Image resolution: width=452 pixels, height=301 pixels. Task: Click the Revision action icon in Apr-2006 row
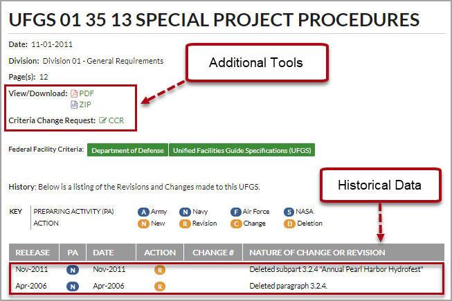point(160,286)
